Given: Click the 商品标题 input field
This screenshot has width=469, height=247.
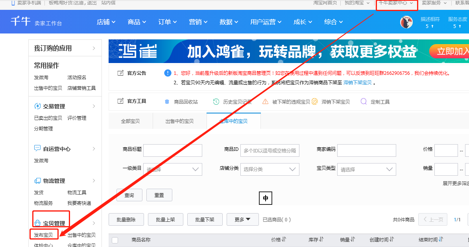Looking at the screenshot, I should point(173,150).
